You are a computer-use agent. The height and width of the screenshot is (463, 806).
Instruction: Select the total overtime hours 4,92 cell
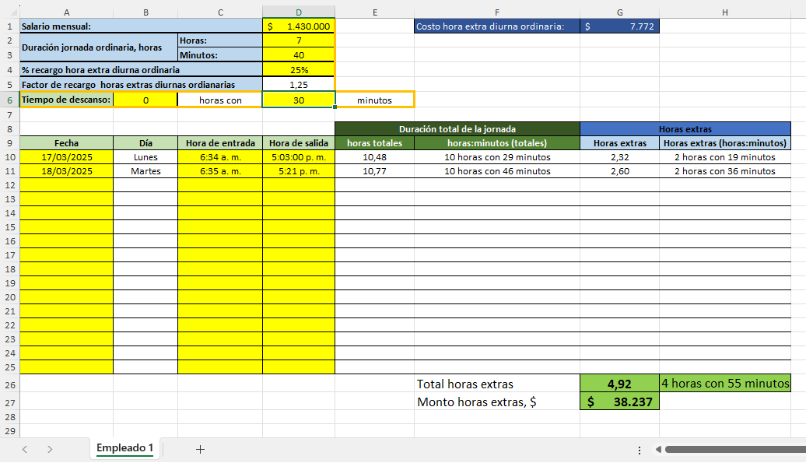click(619, 384)
